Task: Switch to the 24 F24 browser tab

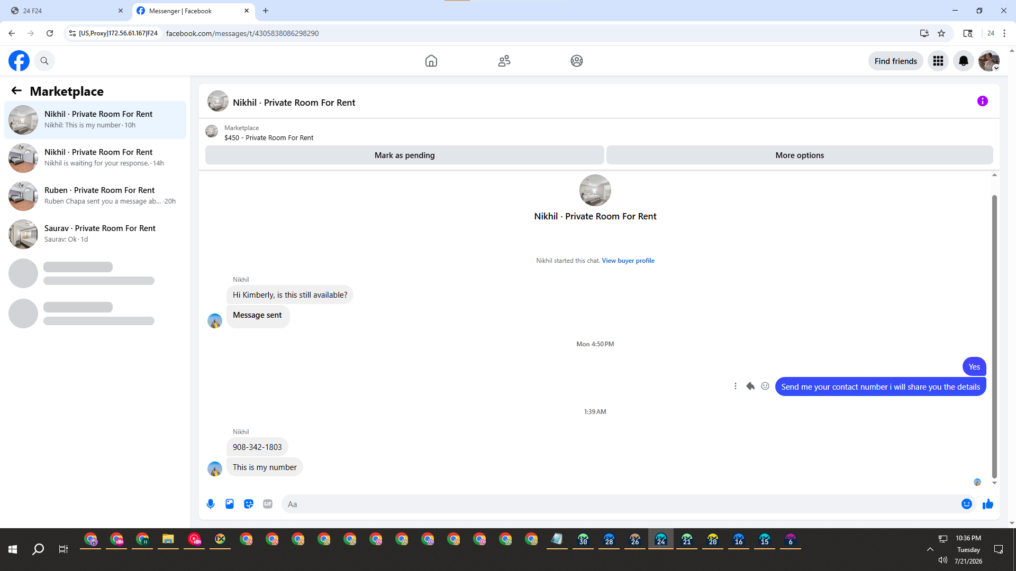Action: click(x=65, y=11)
